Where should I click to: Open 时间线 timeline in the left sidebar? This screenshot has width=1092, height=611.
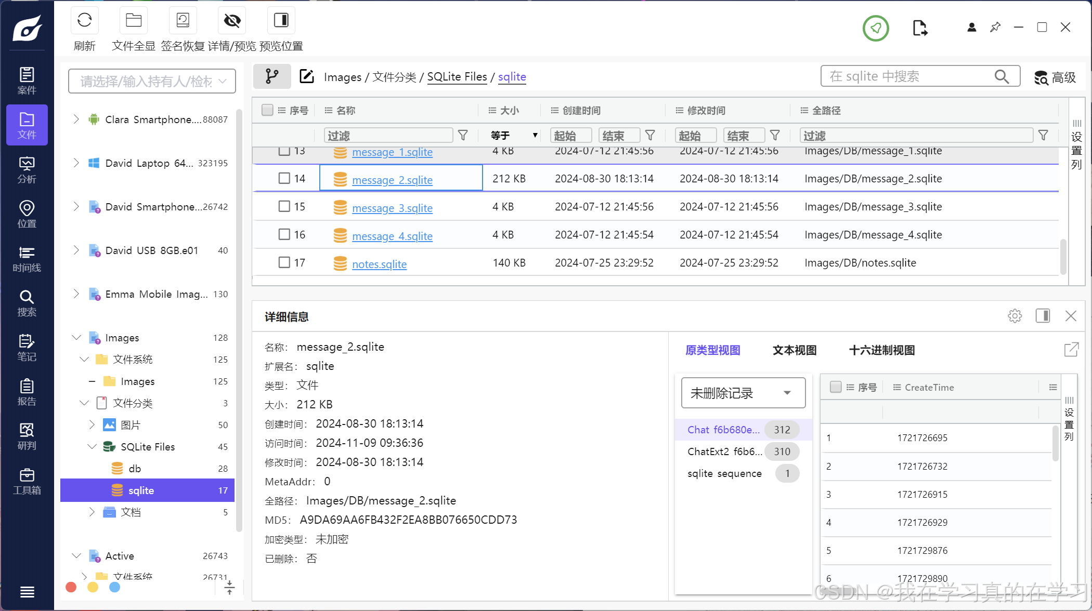[x=27, y=259]
